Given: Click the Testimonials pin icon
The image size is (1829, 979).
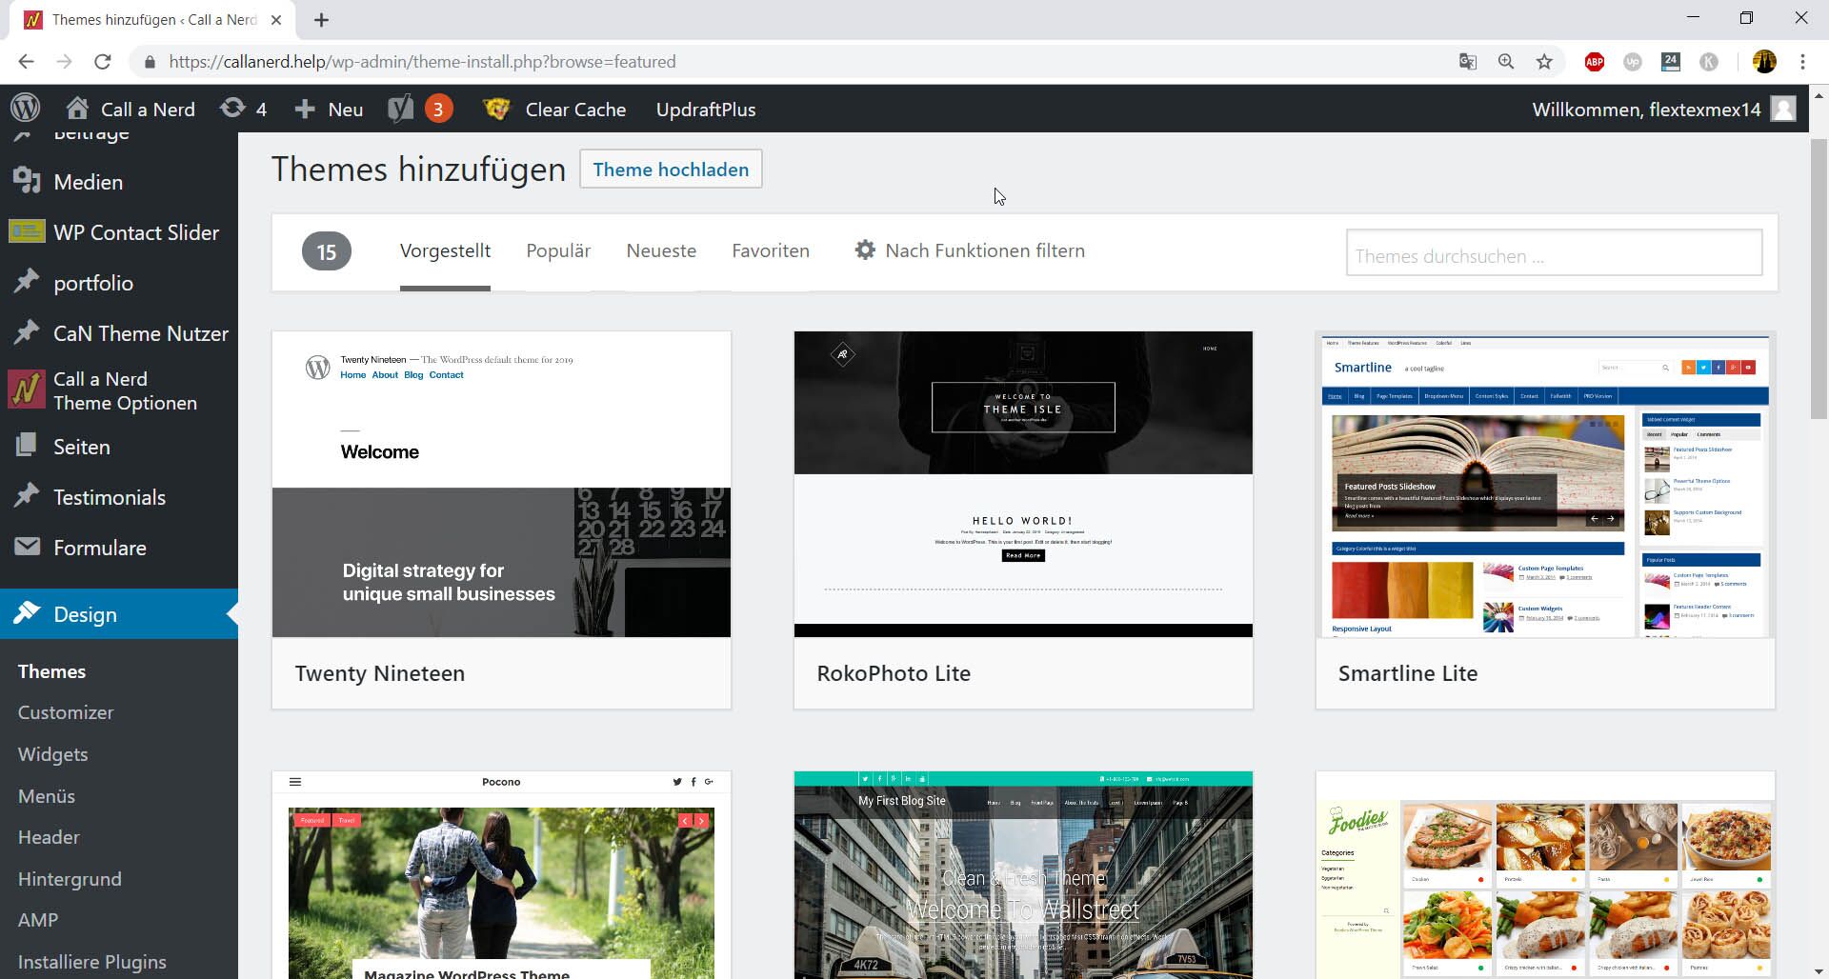Looking at the screenshot, I should (27, 496).
